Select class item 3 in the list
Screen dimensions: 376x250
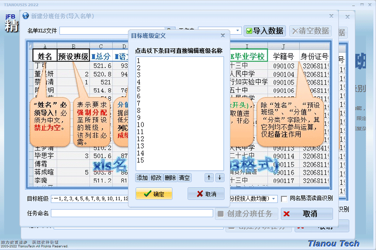coord(180,75)
